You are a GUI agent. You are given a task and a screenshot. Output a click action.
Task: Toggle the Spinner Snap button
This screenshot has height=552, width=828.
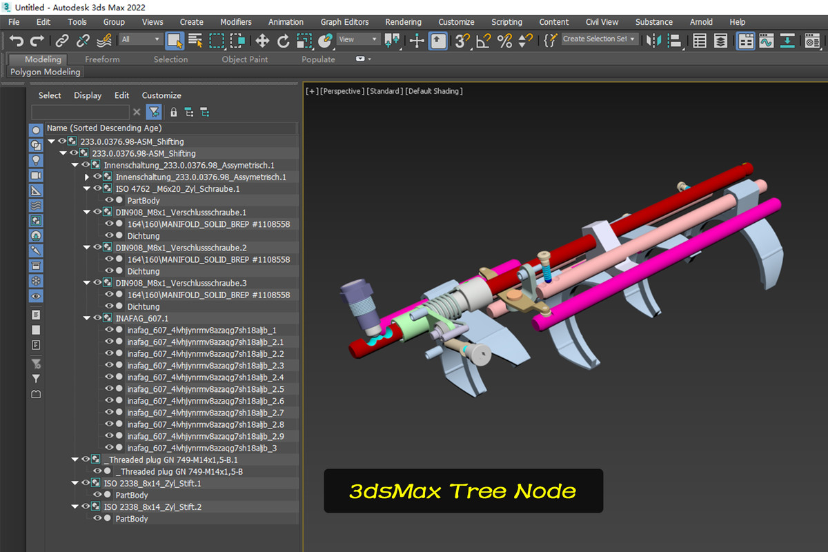525,41
